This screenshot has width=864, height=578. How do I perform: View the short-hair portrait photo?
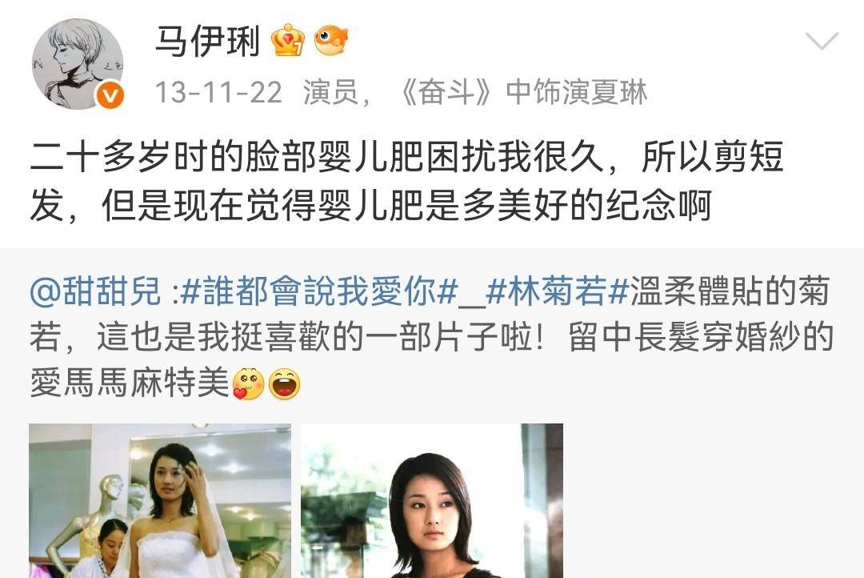pos(432,501)
